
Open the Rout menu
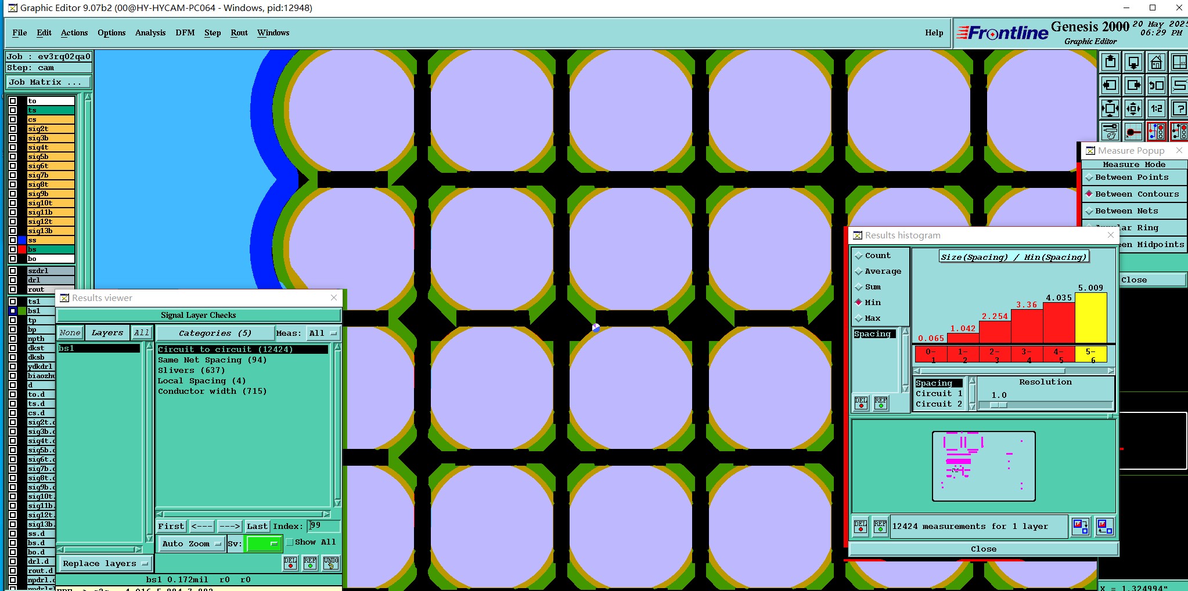[239, 33]
